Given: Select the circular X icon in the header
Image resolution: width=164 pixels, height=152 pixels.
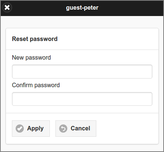Looking at the screenshot, I should point(7,7).
